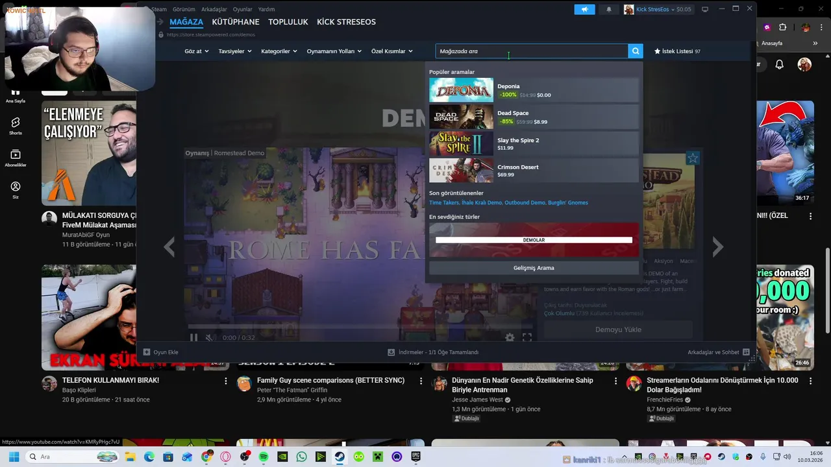This screenshot has width=831, height=467.
Task: Expand the Özel Kısımlar dropdown
Action: [x=392, y=51]
